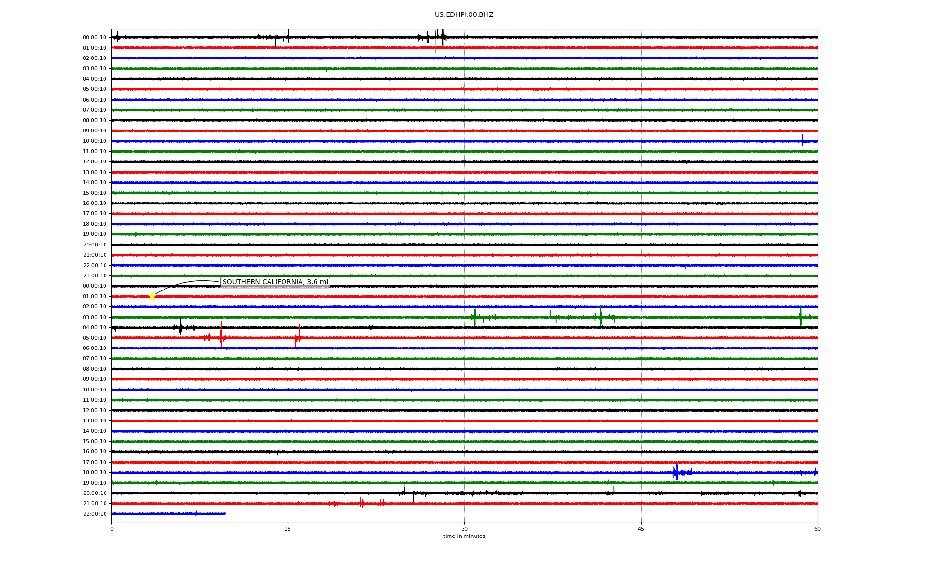The height and width of the screenshot is (580, 929).
Task: Click the blue spike near end of upper 10:00:10 trace
Action: [x=802, y=141]
